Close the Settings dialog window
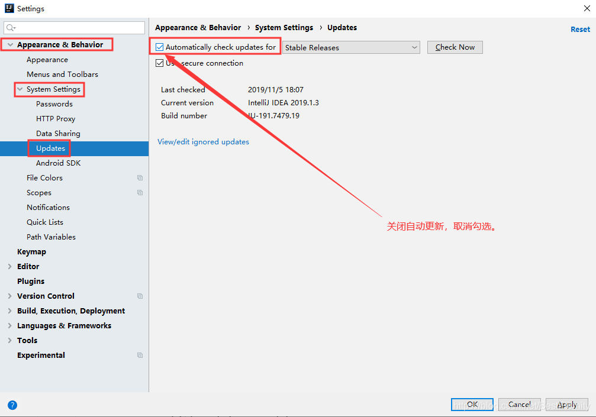This screenshot has height=417, width=596. (587, 8)
